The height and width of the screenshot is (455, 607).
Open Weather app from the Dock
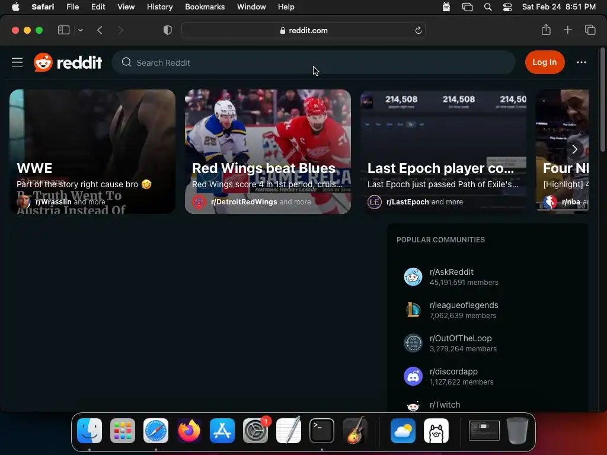coord(403,431)
